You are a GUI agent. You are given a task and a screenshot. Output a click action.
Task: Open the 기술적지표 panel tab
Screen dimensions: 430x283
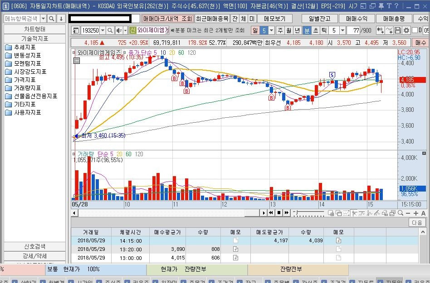tap(34, 38)
